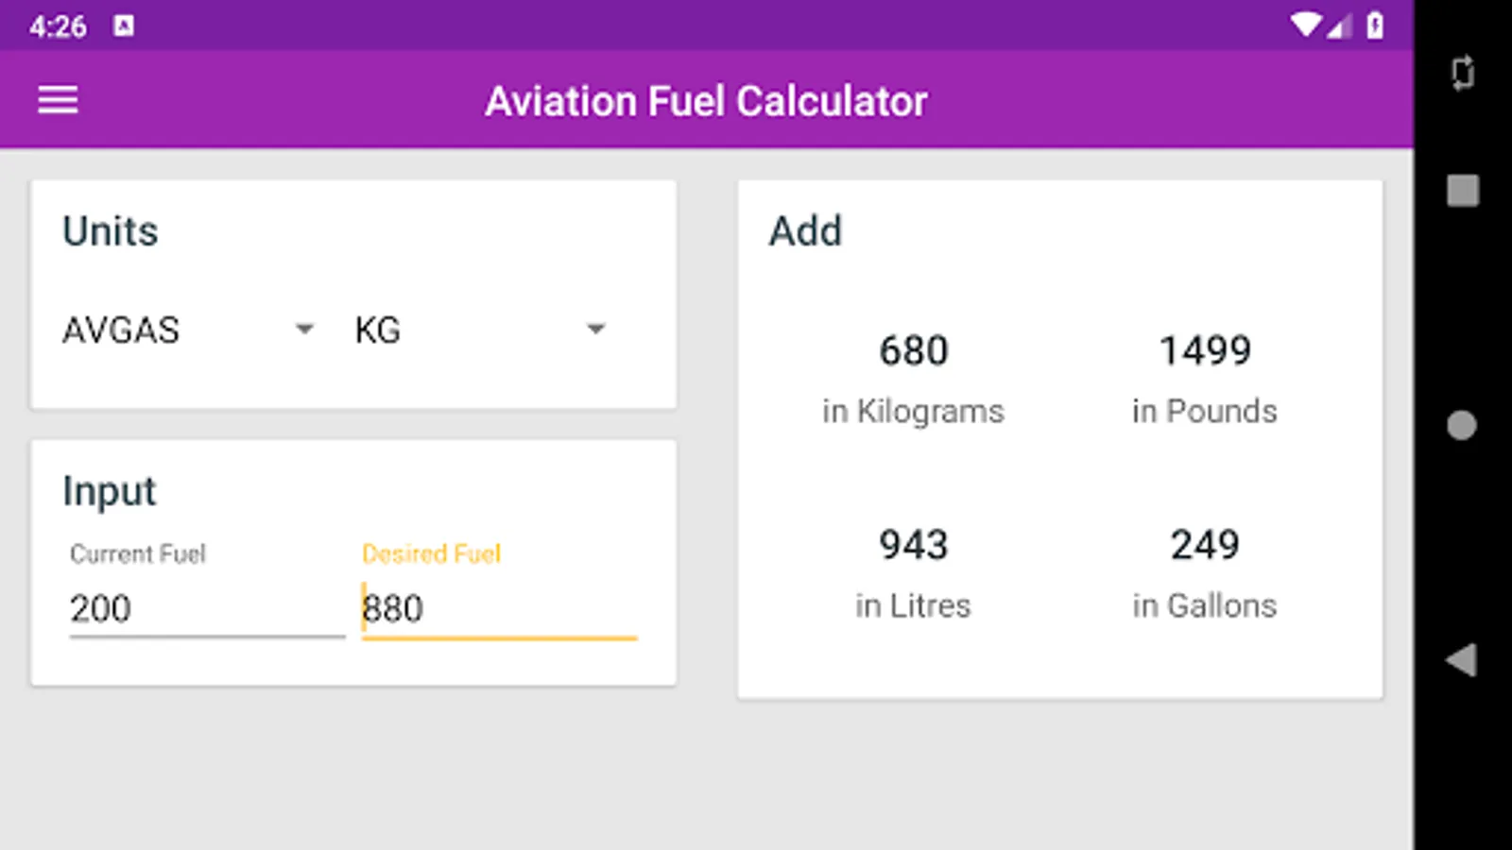Tap the Aviation Fuel Calculator title
The height and width of the screenshot is (850, 1512).
point(706,101)
